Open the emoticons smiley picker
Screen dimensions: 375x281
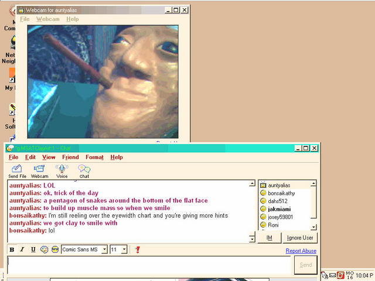55,250
